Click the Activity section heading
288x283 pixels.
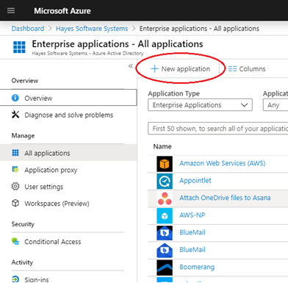22,262
